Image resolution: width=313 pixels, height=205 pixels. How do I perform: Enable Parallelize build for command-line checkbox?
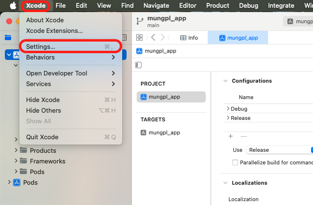pyautogui.click(x=235, y=162)
